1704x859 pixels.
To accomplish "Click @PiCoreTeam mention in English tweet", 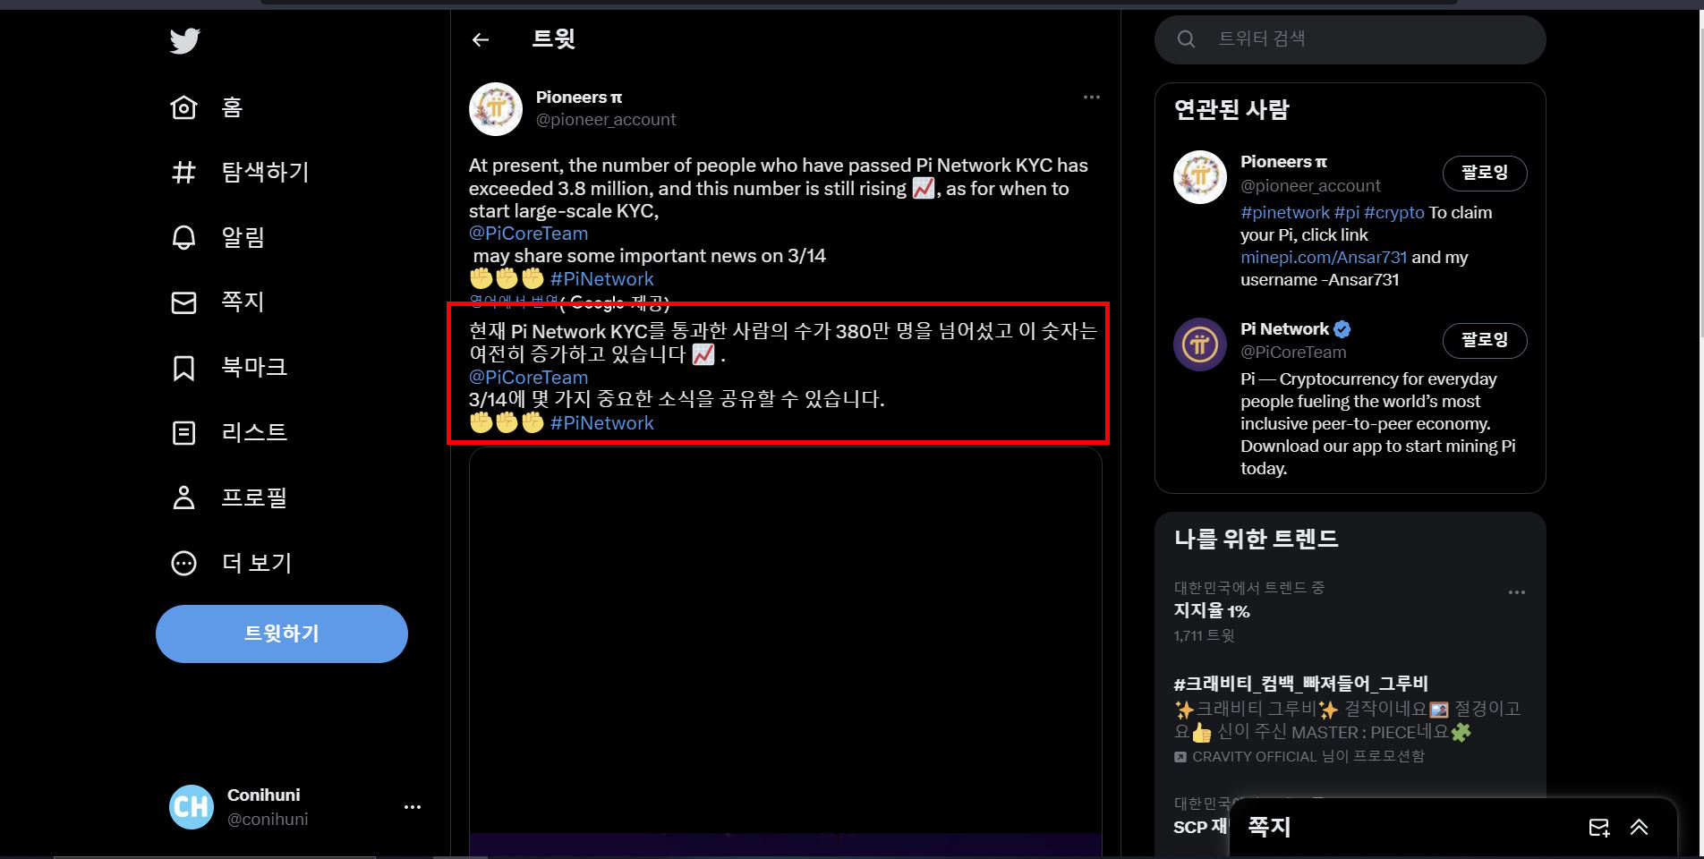I will 528,234.
